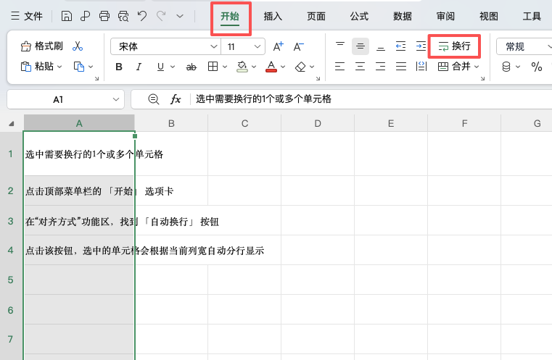Open the 常规 number format dropdown
The width and height of the screenshot is (552, 360).
524,46
